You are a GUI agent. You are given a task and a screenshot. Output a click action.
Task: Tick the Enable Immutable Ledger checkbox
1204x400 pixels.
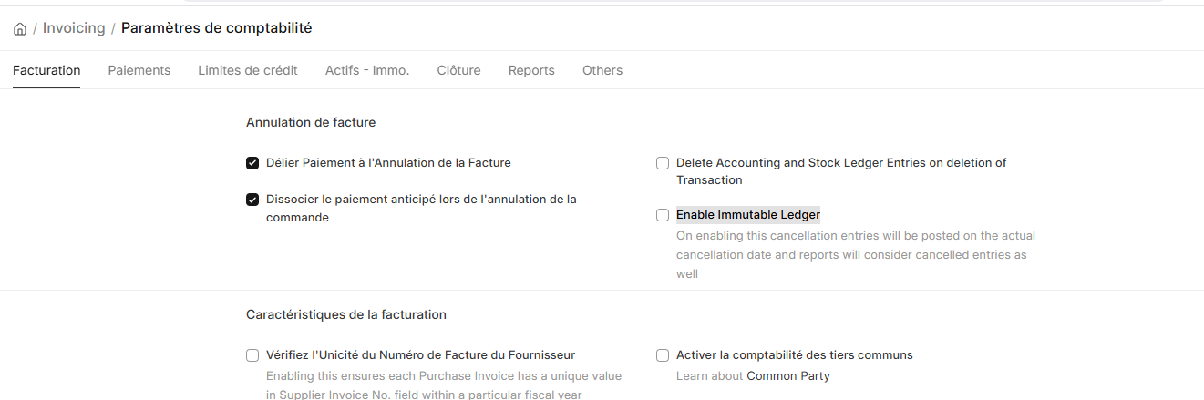click(663, 215)
